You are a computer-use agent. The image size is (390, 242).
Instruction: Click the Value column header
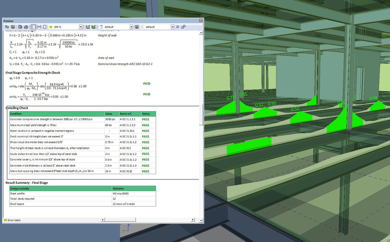[x=112, y=114]
